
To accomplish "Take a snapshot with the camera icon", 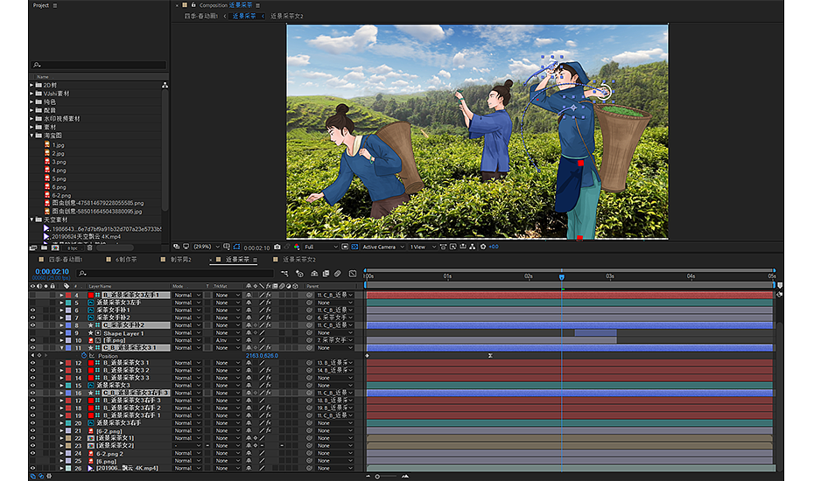I will (277, 247).
